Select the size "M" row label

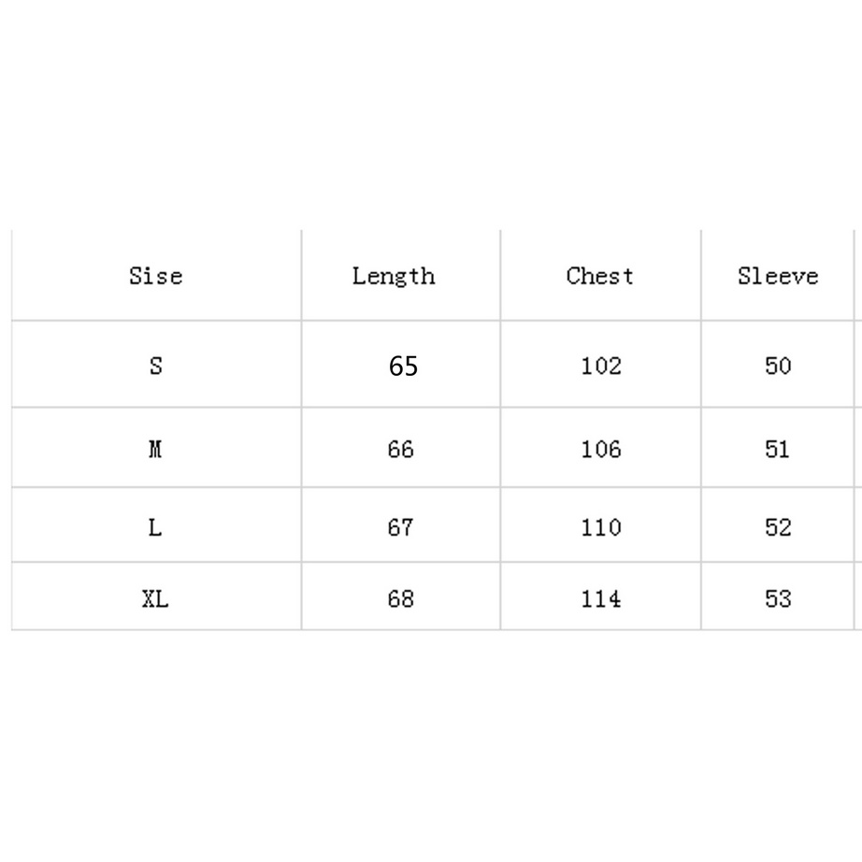(155, 450)
